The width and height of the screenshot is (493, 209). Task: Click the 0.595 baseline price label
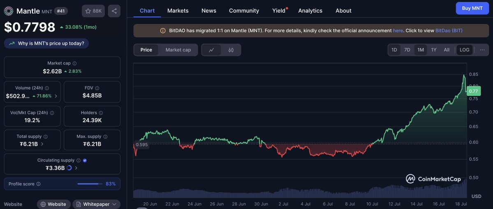click(141, 145)
